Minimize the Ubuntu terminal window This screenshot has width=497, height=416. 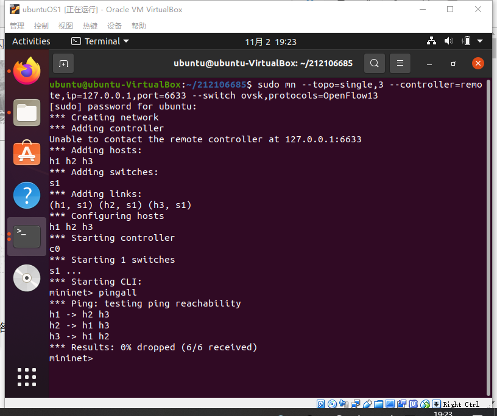coord(429,64)
